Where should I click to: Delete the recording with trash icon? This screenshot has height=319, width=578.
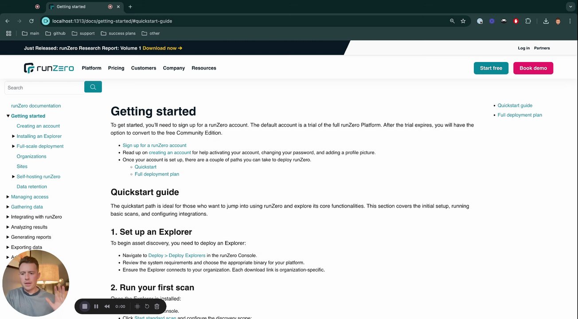point(157,306)
